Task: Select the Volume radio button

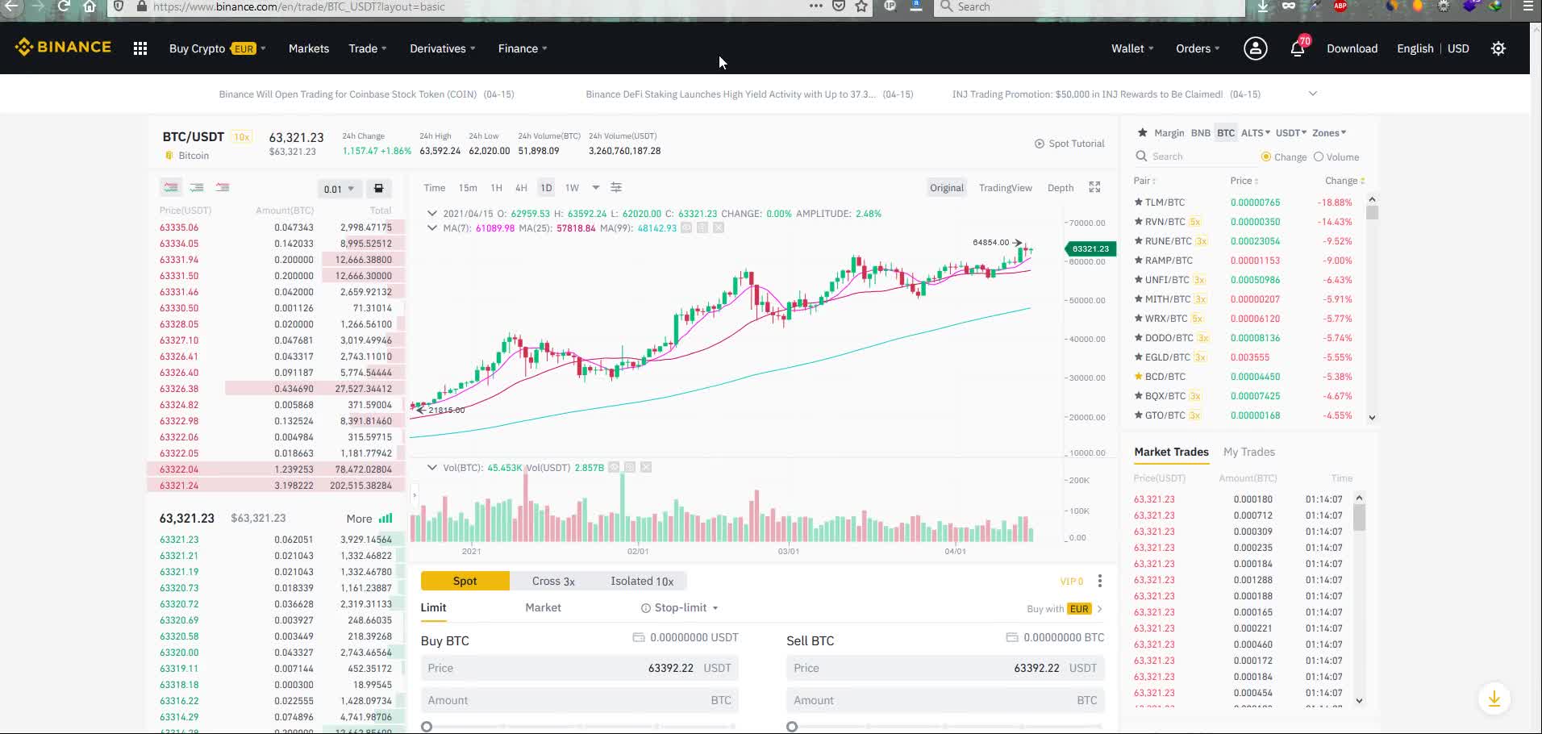Action: coord(1319,156)
